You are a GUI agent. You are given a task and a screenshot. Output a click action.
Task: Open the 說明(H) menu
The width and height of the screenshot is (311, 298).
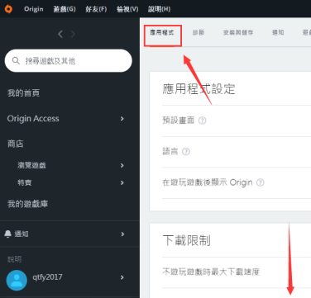pyautogui.click(x=159, y=9)
